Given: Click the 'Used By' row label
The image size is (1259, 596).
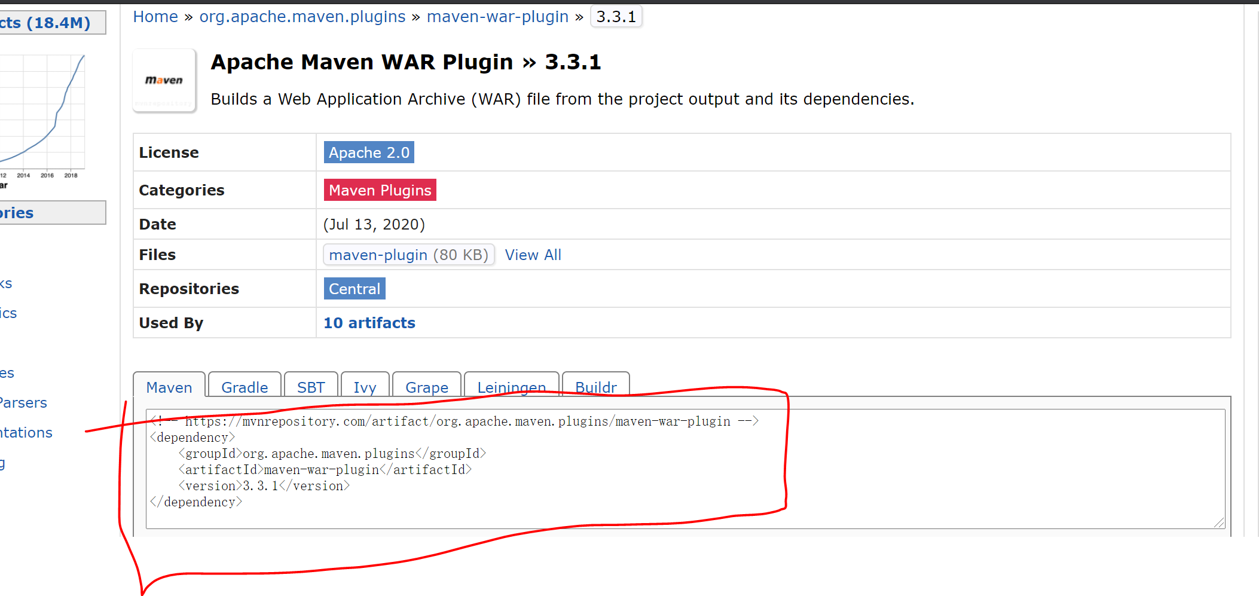Looking at the screenshot, I should coord(171,323).
